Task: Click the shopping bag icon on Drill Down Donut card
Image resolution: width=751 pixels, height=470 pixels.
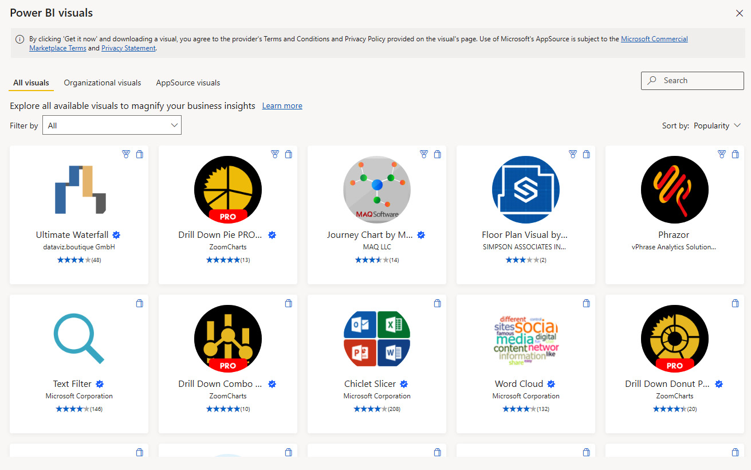Action: click(x=736, y=303)
